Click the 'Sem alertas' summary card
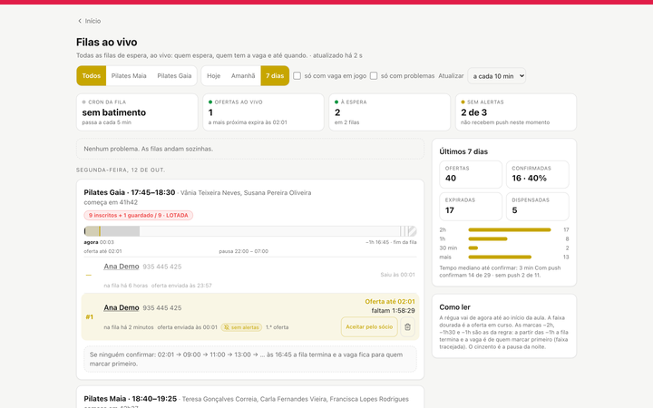Screen dimensions: 653x408 516,112
